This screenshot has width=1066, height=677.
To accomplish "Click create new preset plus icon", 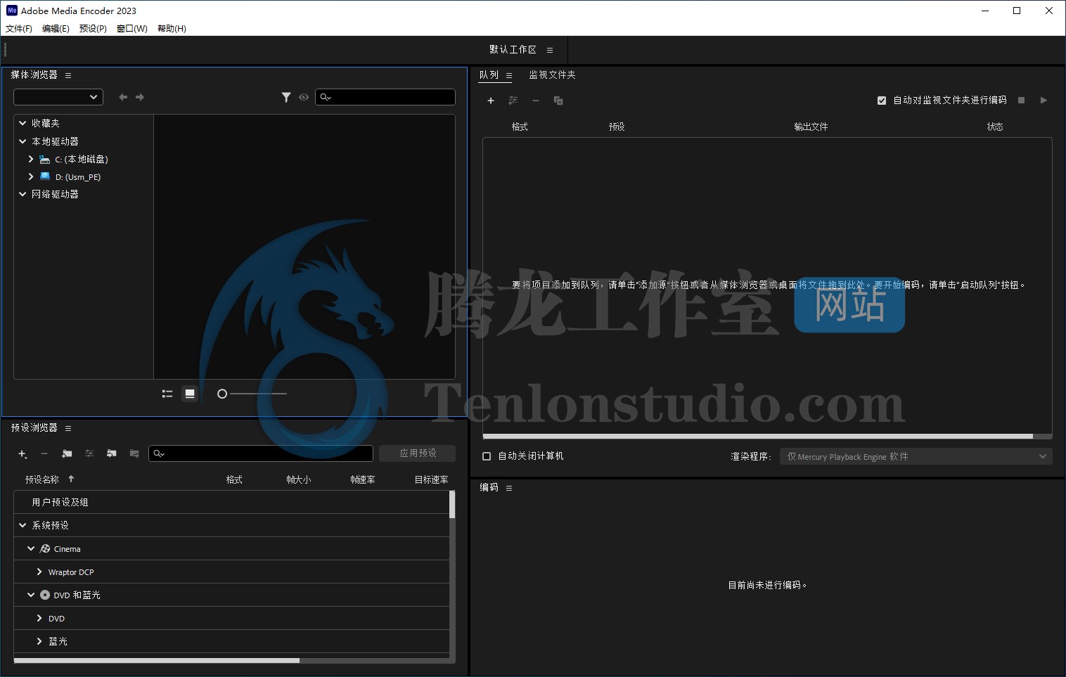I will (x=23, y=454).
